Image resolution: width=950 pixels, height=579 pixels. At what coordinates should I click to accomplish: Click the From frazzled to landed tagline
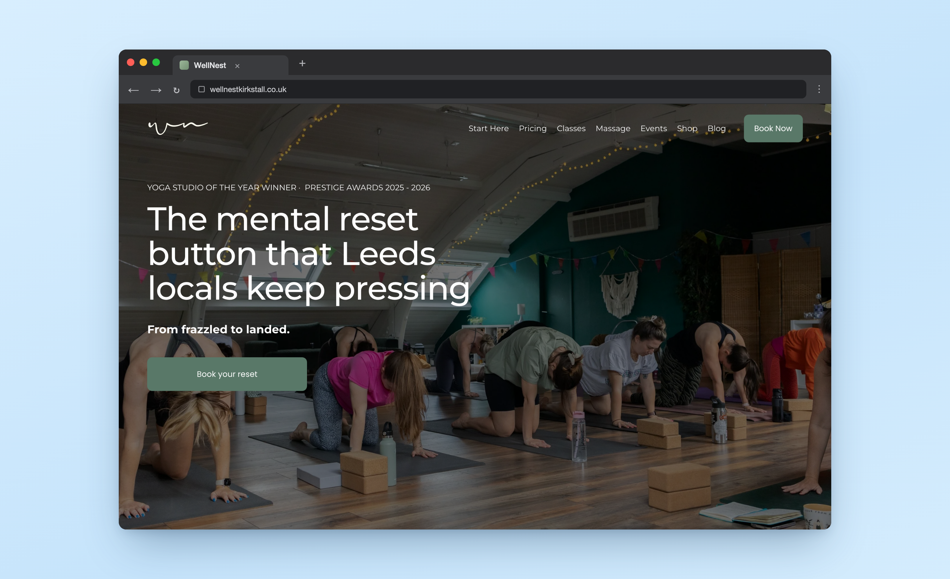point(219,329)
